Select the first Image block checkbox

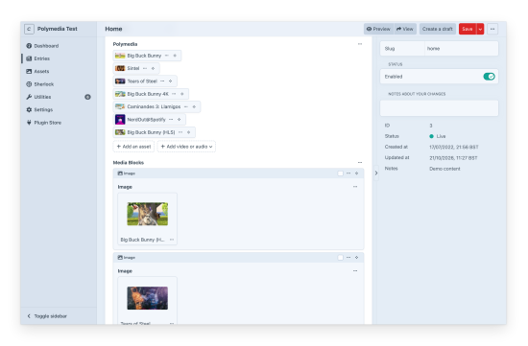tap(341, 173)
